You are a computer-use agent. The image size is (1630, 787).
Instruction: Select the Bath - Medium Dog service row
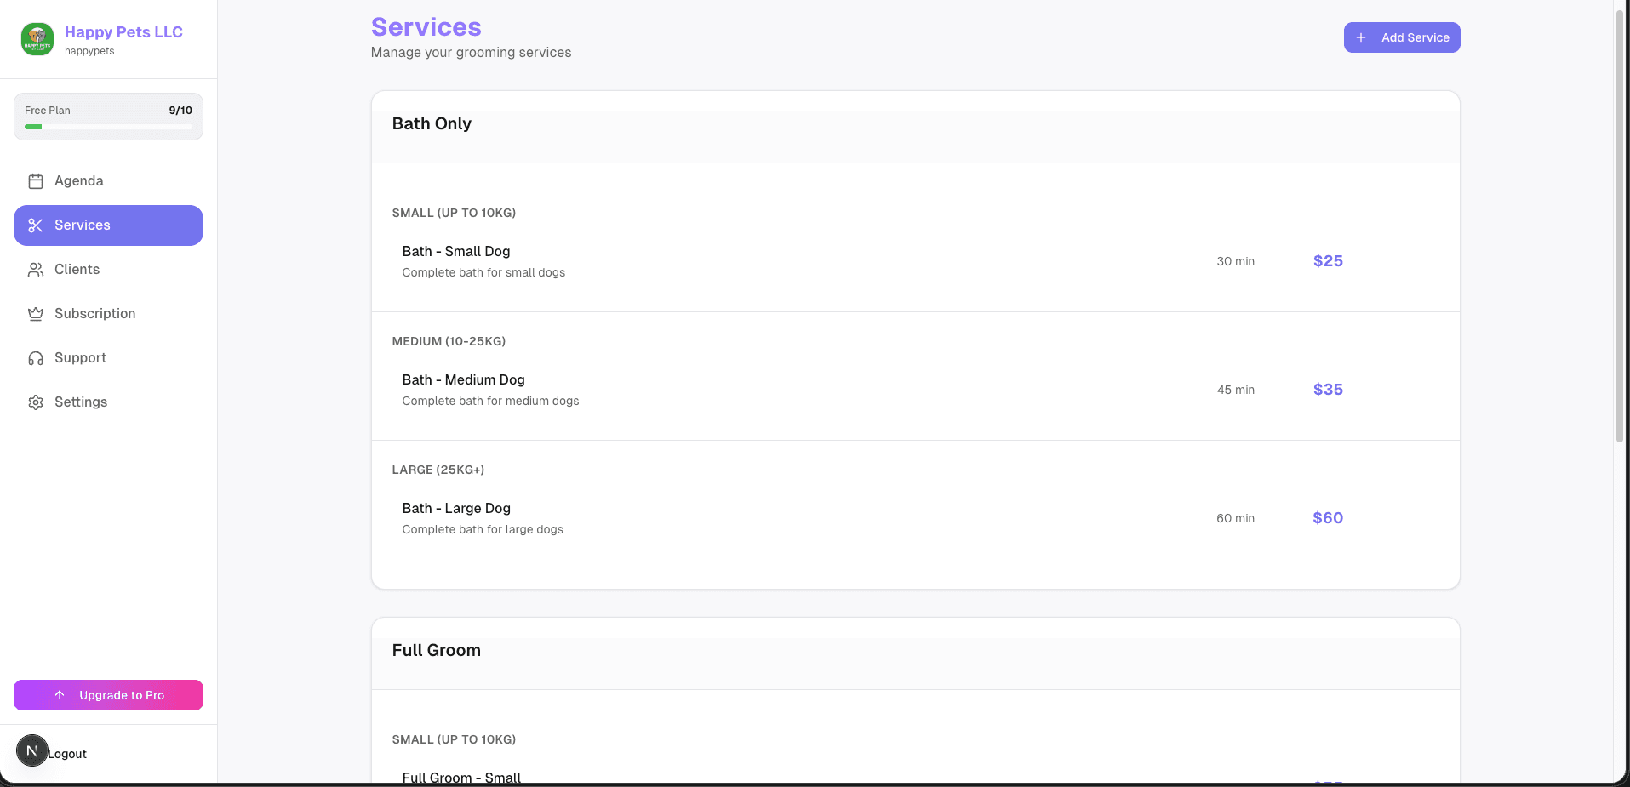pyautogui.click(x=851, y=390)
